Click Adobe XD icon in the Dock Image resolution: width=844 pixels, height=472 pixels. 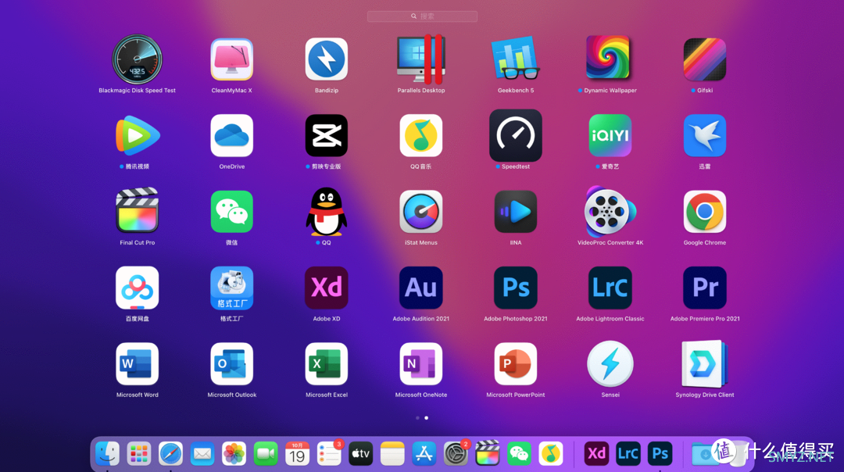tap(596, 454)
